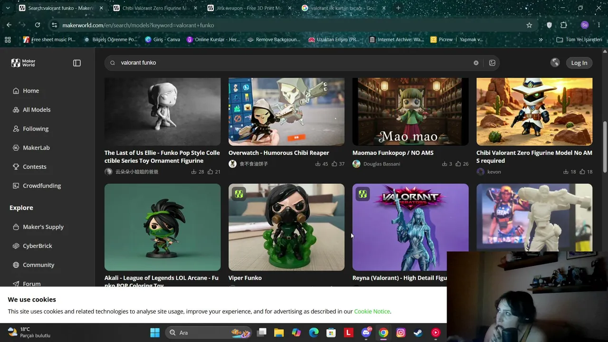Open Instagram from the taskbar

pos(400,332)
